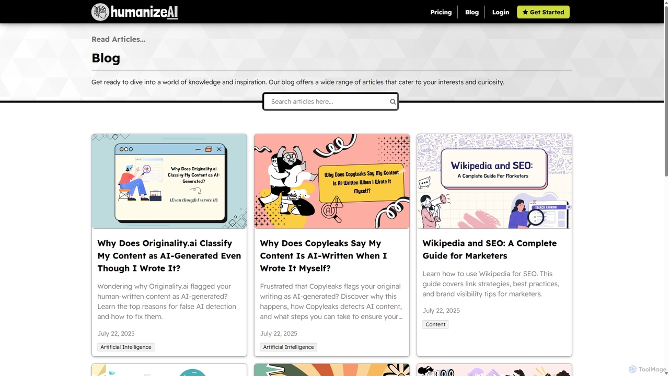Viewport: 669px width, 376px height.
Task: Click Artificial Intelligence tag on Copyleaks card
Action: pyautogui.click(x=289, y=347)
